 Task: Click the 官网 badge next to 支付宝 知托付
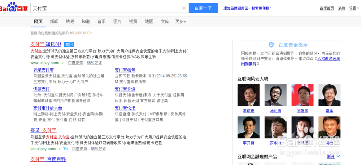click(x=69, y=44)
